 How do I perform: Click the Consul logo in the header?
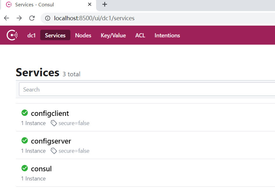point(12,35)
